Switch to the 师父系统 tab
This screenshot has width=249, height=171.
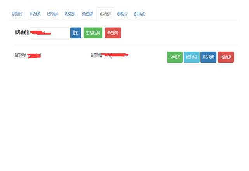(x=35, y=14)
